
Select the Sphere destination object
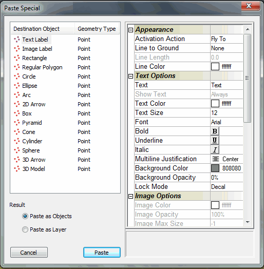[31, 150]
